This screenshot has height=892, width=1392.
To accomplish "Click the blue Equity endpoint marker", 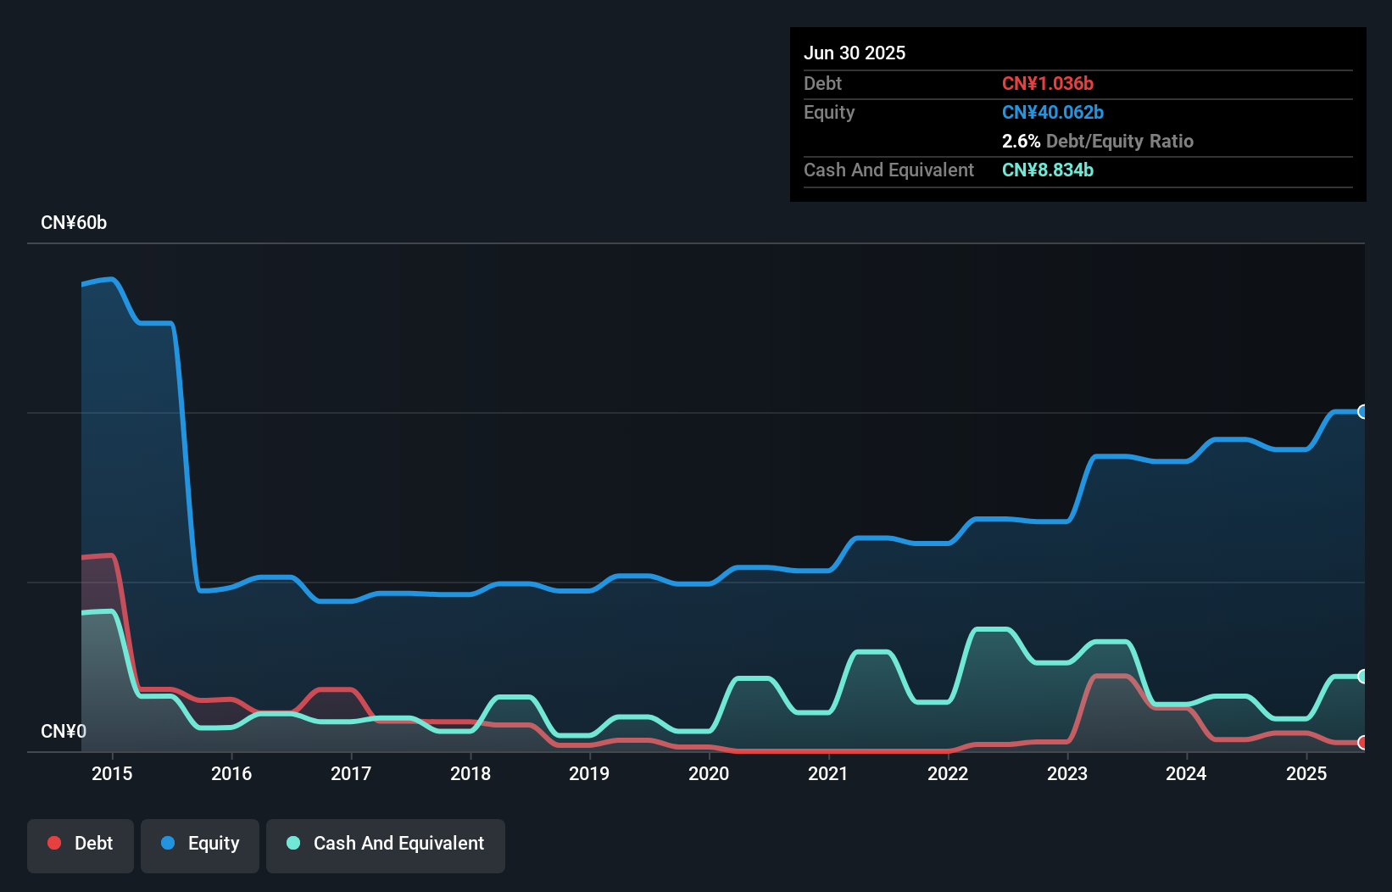I will pos(1362,412).
